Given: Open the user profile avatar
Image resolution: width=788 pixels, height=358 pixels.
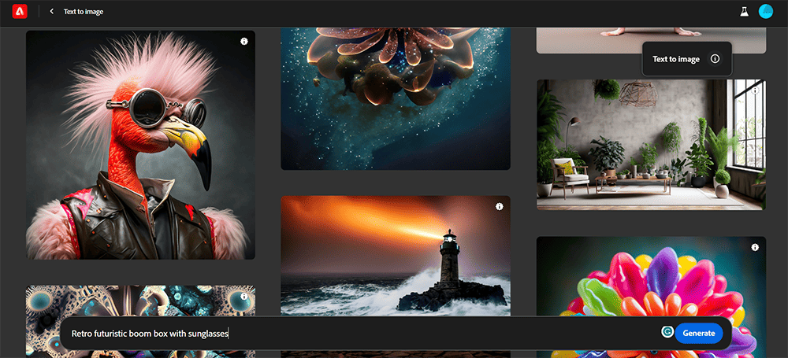Looking at the screenshot, I should pyautogui.click(x=766, y=12).
